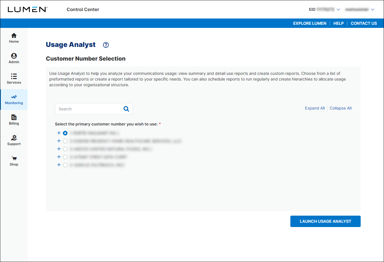This screenshot has height=262, width=384.
Task: Expand the third customer row plus
Action: pyautogui.click(x=59, y=149)
